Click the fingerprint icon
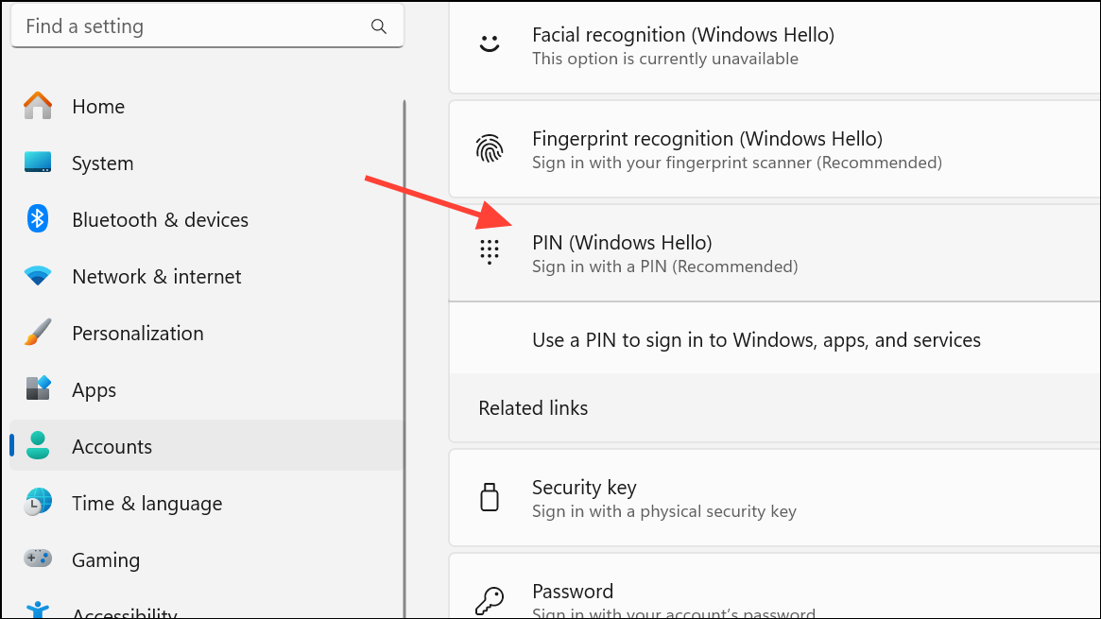This screenshot has width=1101, height=619. click(490, 149)
